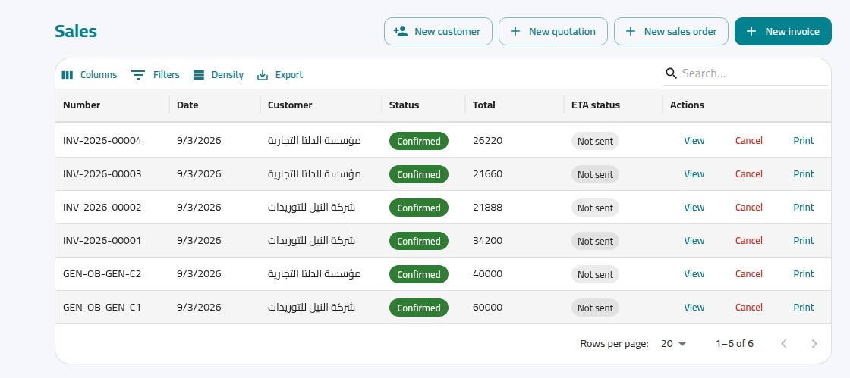
Task: Cancel invoice INV-2026-00001
Action: point(748,241)
